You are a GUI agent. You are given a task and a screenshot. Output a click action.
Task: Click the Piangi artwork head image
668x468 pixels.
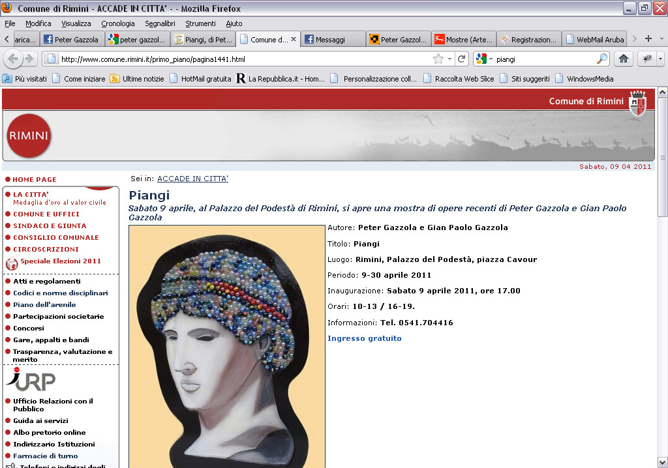click(x=227, y=346)
